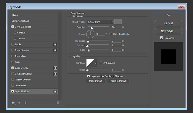The width and height of the screenshot is (193, 113).
Task: Click the Reset to Default button
Action: [x=118, y=81]
